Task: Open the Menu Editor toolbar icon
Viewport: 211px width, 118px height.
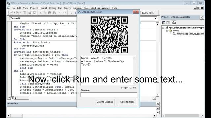Action: pos(25,13)
